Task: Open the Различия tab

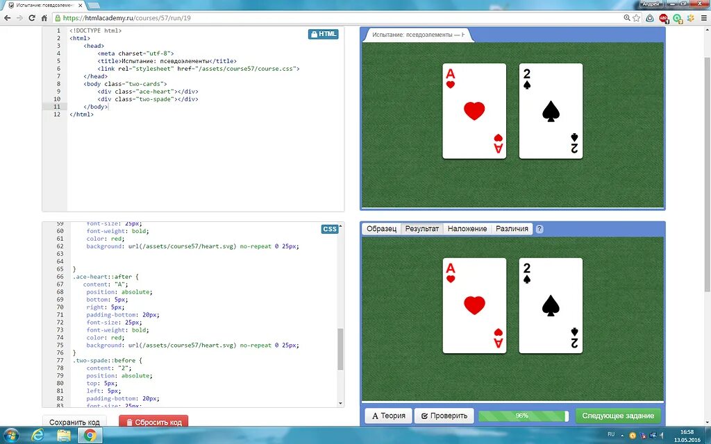Action: point(512,229)
